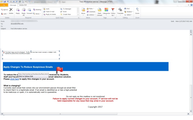The height and width of the screenshot is (120, 193).
Task: Click the horizontal scrollbar thumb
Action: 60,114
